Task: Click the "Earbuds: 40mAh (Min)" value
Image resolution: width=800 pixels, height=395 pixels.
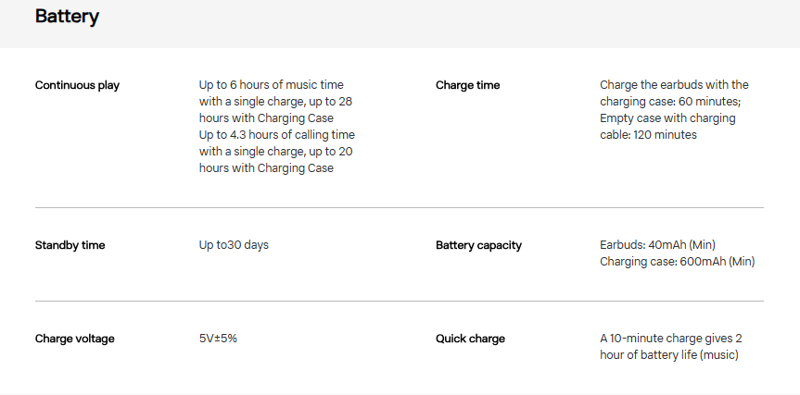Action: [x=657, y=245]
